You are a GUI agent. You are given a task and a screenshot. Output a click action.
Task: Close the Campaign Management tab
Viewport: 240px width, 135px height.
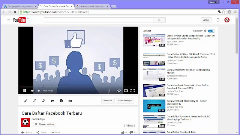point(36,6)
